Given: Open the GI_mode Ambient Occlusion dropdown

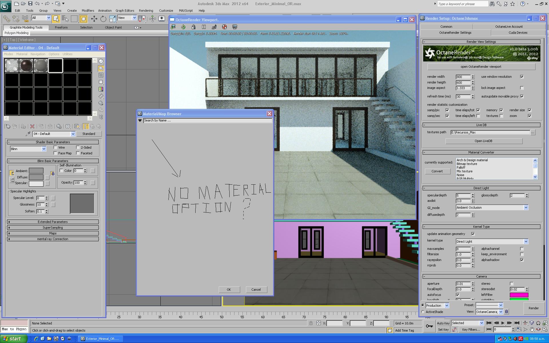Looking at the screenshot, I should tap(526, 208).
